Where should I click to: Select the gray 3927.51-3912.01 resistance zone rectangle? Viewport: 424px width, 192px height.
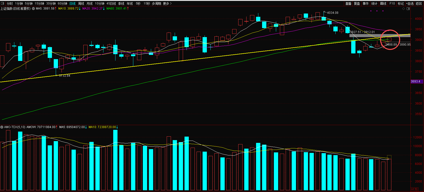(x=380, y=36)
